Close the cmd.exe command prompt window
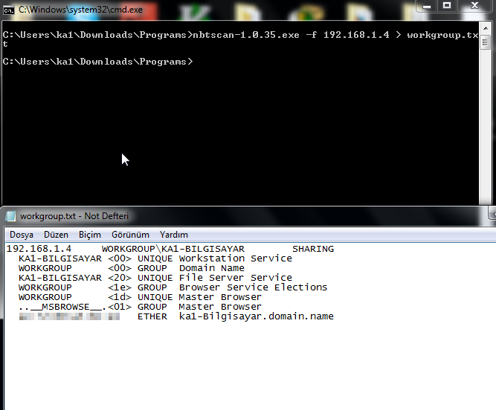The width and height of the screenshot is (496, 410). pyautogui.click(x=476, y=6)
